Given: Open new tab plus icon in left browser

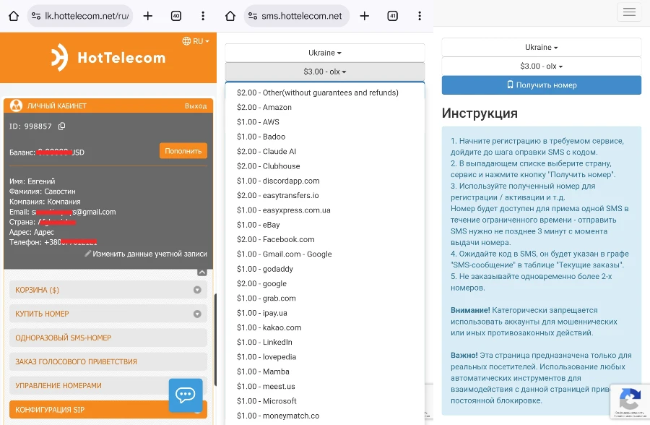Looking at the screenshot, I should tap(147, 16).
